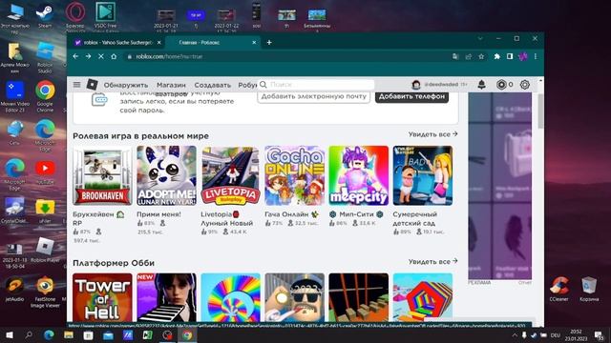This screenshot has height=343, width=611.
Task: Open Brookhaven game thumbnail
Action: (x=102, y=175)
